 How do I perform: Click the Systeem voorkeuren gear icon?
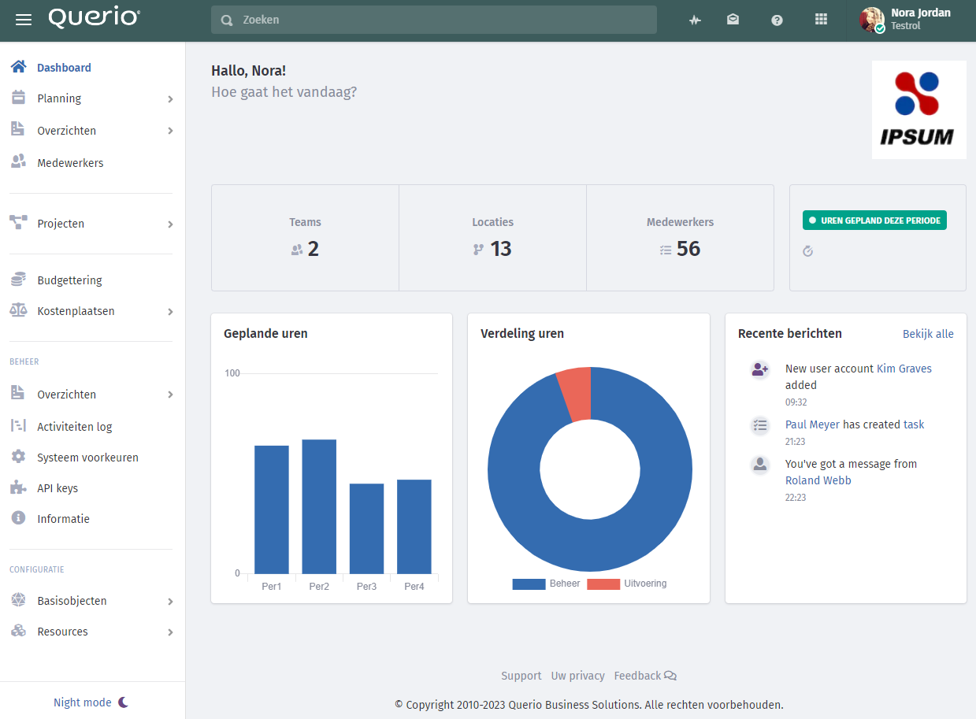pos(18,457)
